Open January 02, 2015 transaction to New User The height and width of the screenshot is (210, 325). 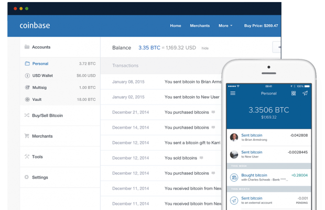click(161, 97)
